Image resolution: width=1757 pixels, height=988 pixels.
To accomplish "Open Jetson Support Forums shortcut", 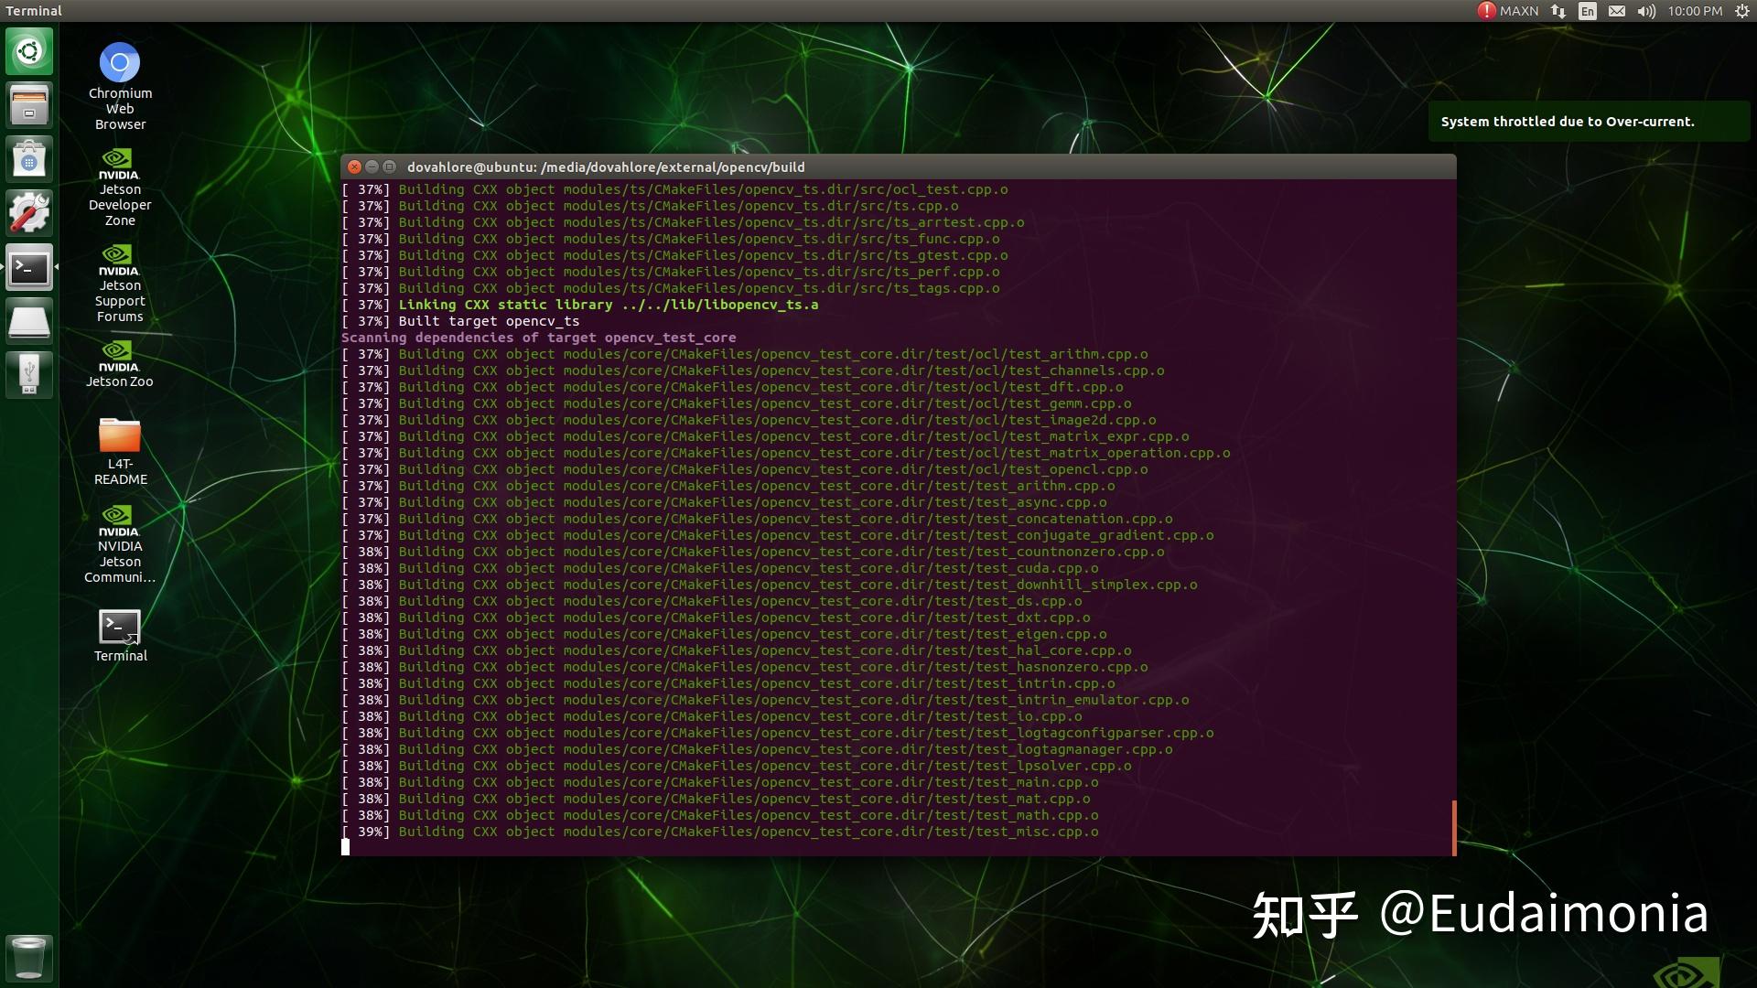I will click(x=120, y=261).
